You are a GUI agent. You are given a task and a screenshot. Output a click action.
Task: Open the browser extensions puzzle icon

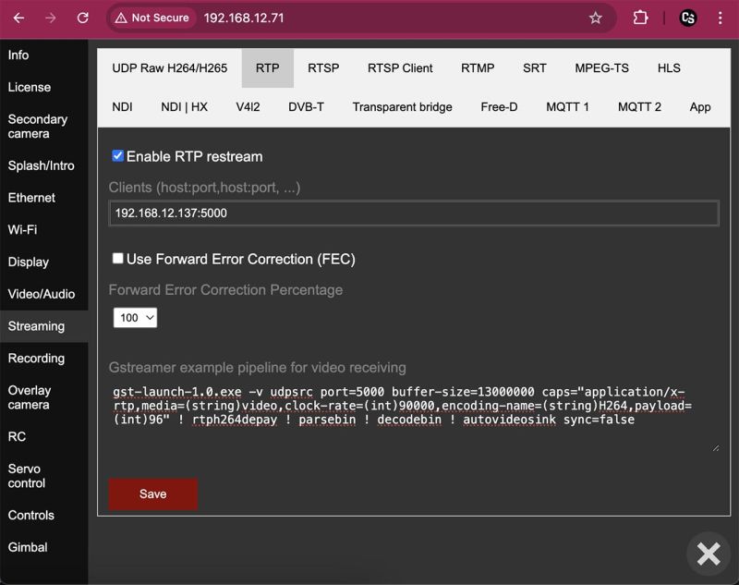[x=640, y=18]
